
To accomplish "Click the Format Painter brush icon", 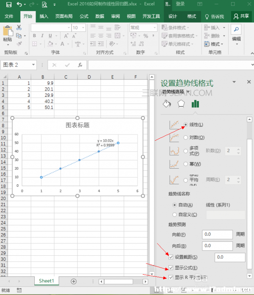I will point(19,44).
